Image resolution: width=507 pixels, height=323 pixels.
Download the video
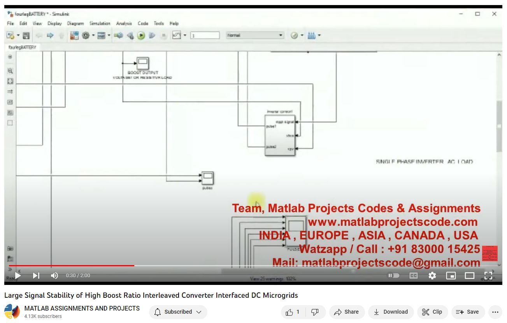coord(390,312)
